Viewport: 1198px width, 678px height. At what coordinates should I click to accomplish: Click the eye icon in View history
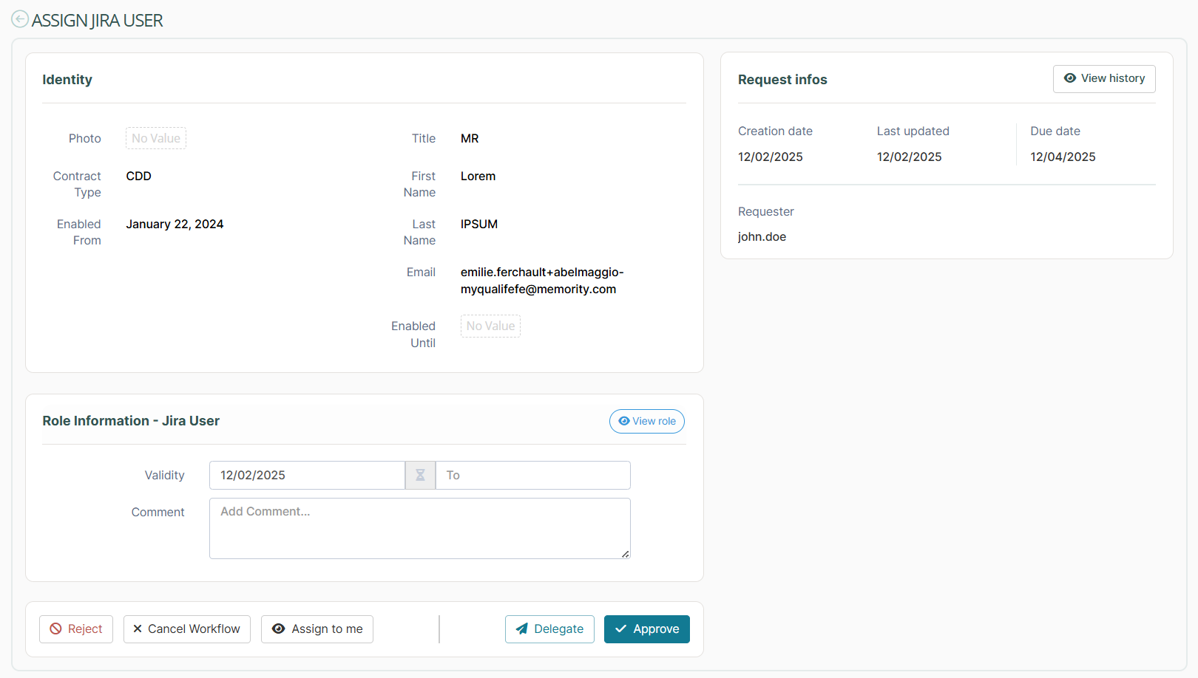[1069, 78]
